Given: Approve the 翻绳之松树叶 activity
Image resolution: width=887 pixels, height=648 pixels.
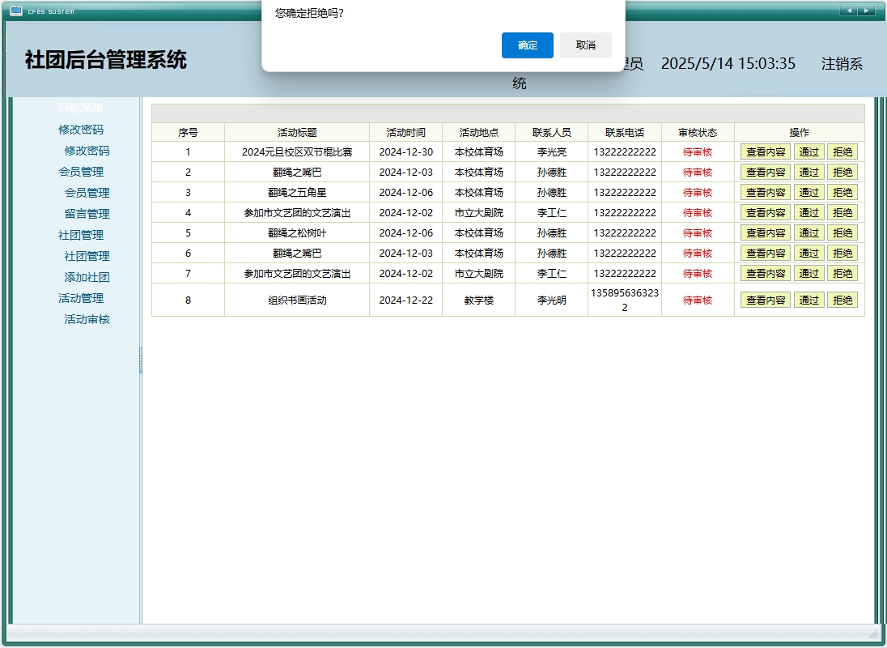Looking at the screenshot, I should coord(808,232).
